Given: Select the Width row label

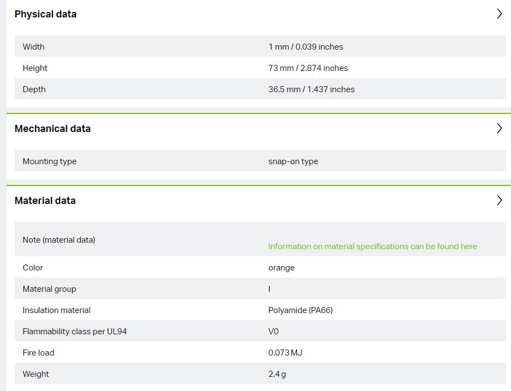Looking at the screenshot, I should pos(33,47).
